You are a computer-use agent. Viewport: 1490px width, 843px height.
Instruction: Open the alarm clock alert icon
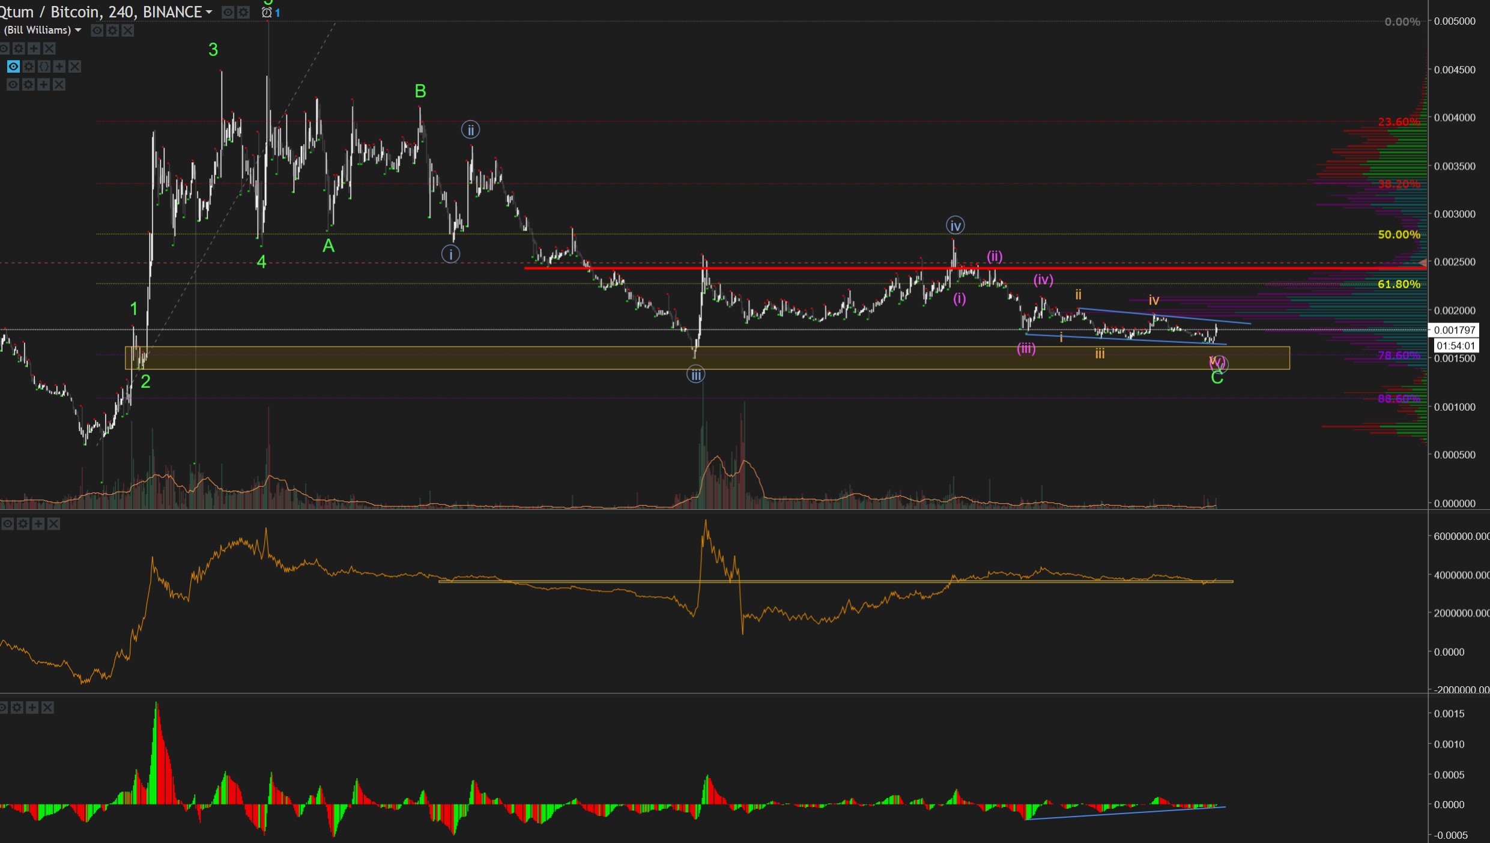267,12
